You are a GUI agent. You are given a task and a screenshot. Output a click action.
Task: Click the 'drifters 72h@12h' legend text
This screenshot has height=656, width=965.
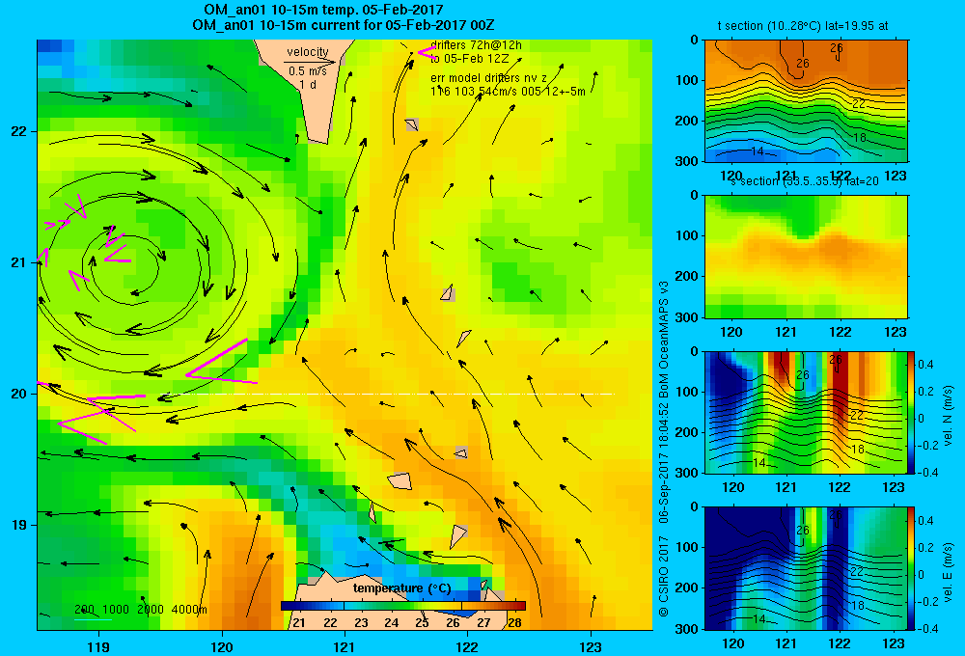coord(476,45)
